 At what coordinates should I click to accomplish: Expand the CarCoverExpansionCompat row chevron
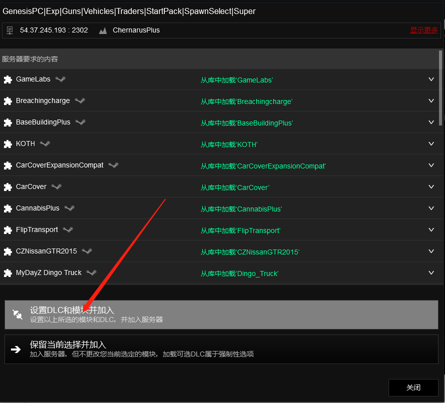(x=431, y=165)
